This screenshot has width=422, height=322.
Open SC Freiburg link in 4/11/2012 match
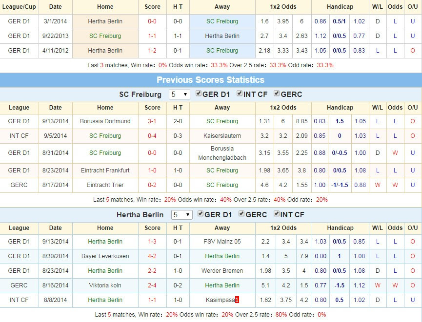click(x=222, y=51)
